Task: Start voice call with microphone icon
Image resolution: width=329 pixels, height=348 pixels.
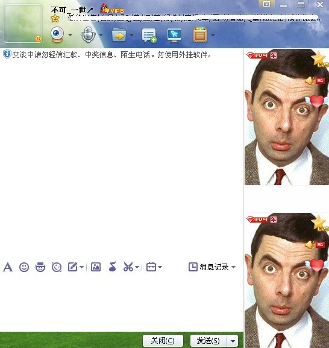Action: (x=88, y=34)
